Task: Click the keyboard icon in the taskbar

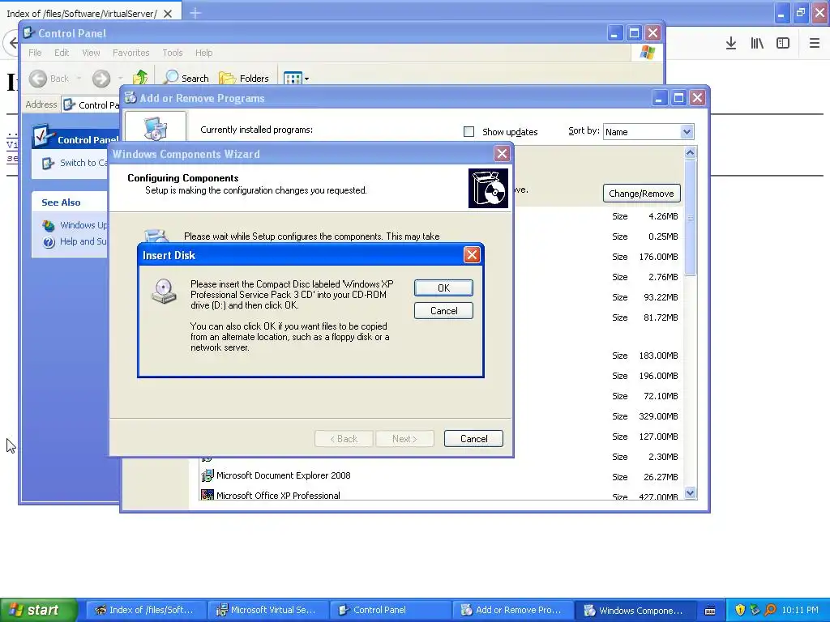Action: coord(710,611)
